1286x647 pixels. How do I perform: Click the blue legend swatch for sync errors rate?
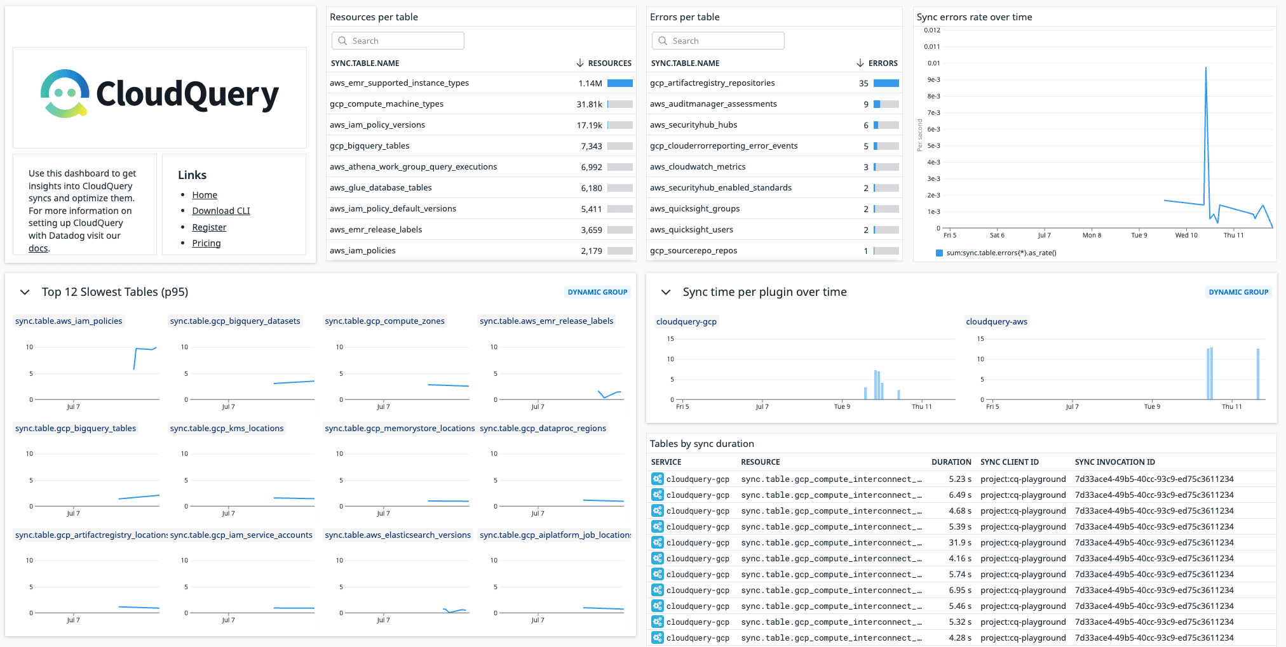[x=939, y=253]
